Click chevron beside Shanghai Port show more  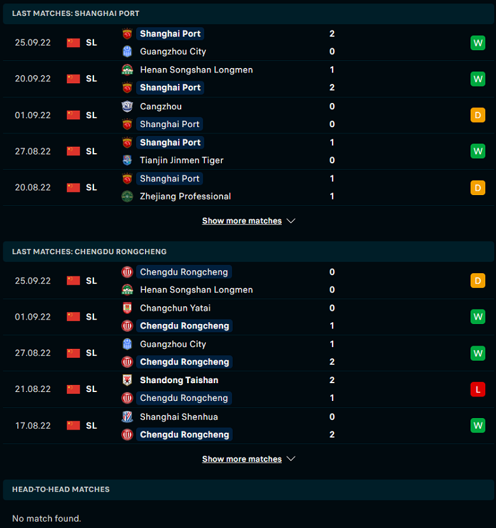[x=291, y=221]
